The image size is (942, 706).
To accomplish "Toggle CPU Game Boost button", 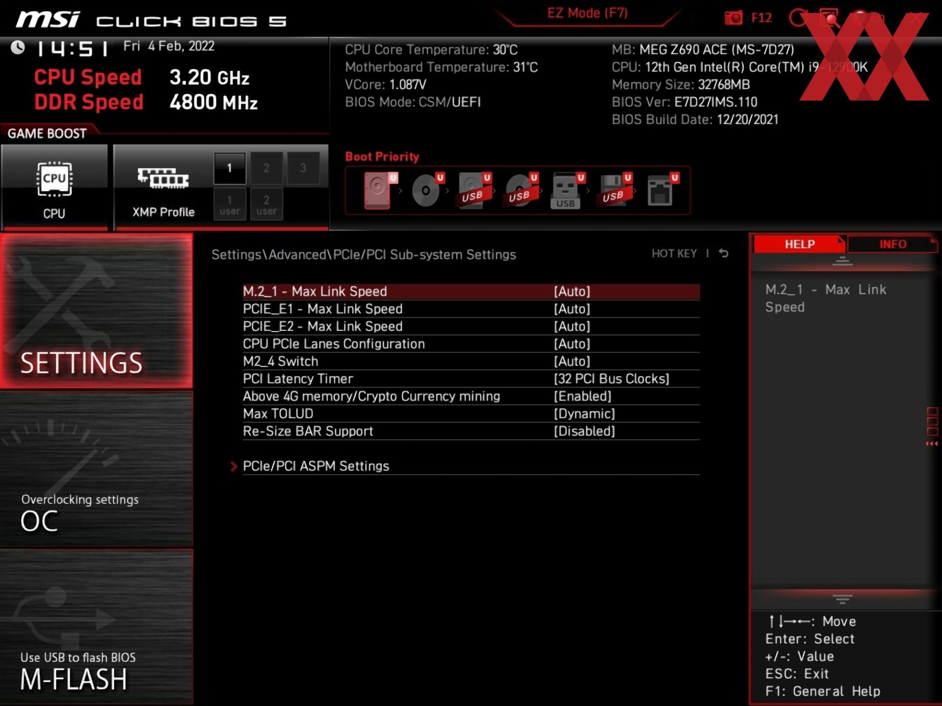I will point(54,186).
